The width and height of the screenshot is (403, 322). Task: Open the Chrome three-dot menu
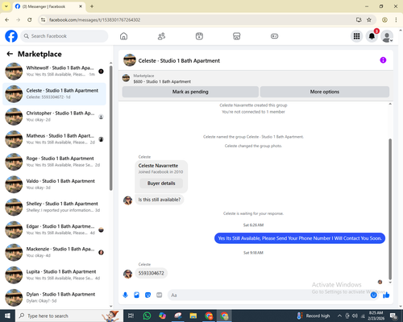[x=396, y=20]
